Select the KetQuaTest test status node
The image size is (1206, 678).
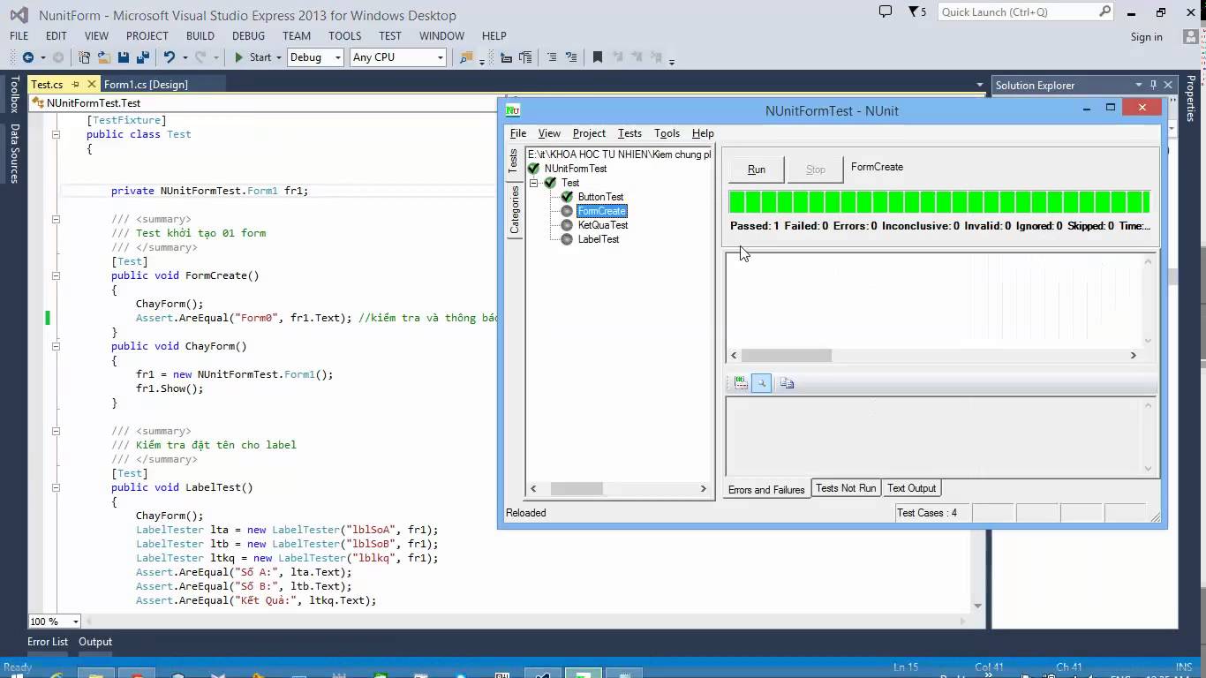tap(602, 225)
